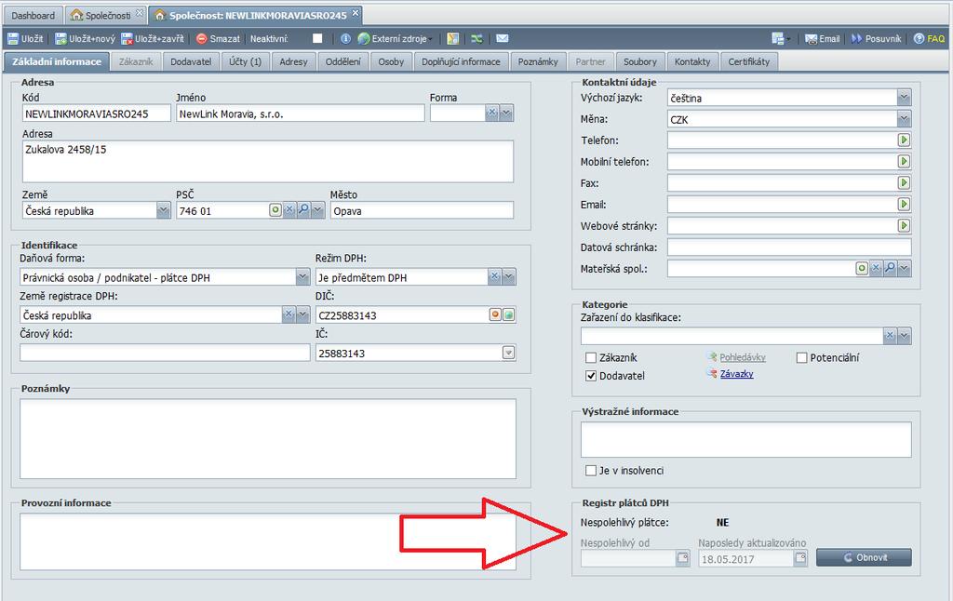Open the Externí zdroje dropdown menu
Screen dimensions: 953x601
click(x=396, y=39)
